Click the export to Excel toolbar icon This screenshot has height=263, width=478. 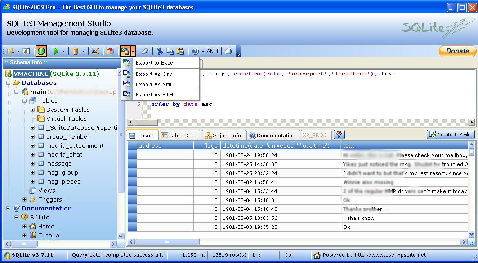point(125,51)
